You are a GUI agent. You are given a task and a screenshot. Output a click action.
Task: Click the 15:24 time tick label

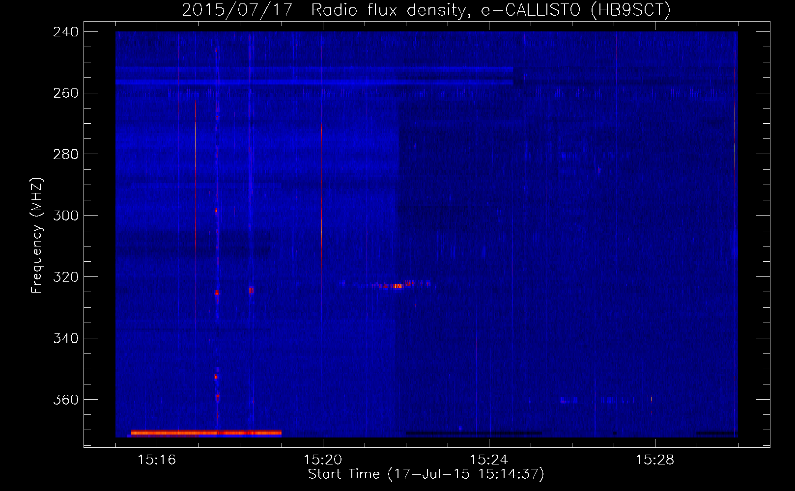[x=489, y=460]
